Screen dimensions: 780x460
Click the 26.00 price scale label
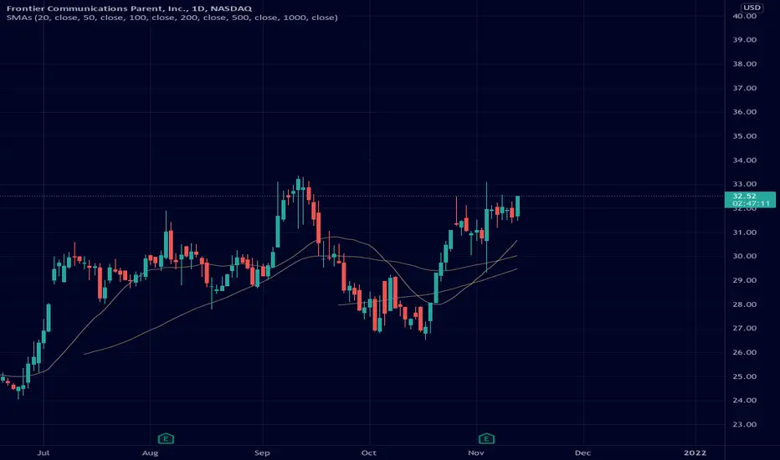point(745,352)
